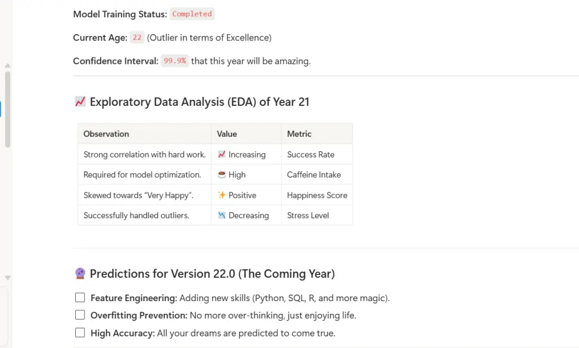Click the scroll up arrow in left sidebar
579x348 pixels.
[8, 65]
